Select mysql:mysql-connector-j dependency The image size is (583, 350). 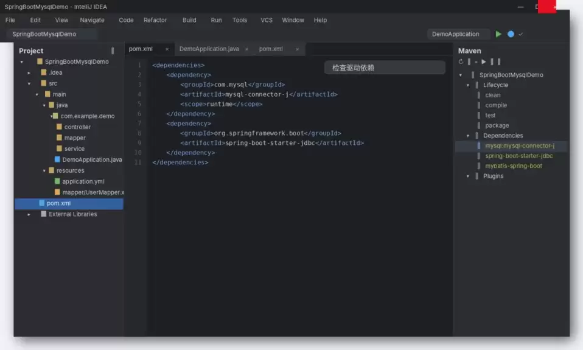(520, 146)
